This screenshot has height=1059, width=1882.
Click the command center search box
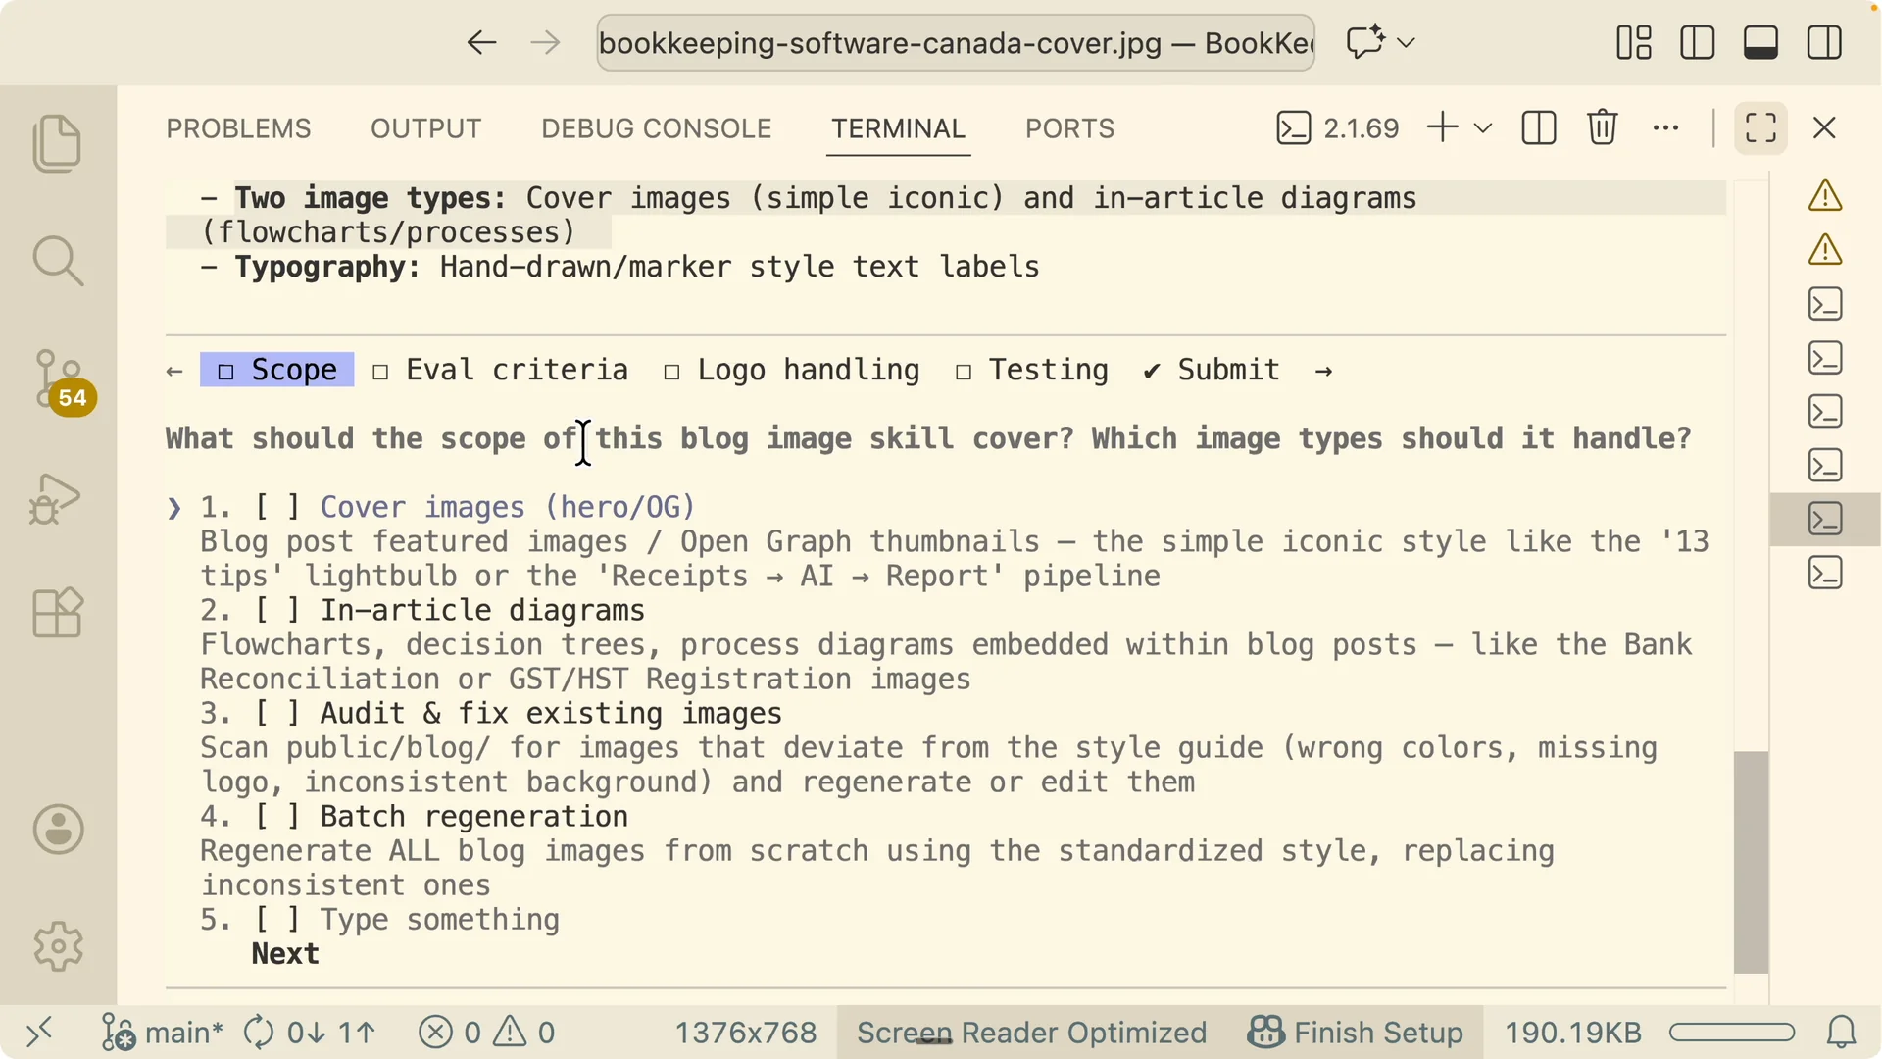956,42
